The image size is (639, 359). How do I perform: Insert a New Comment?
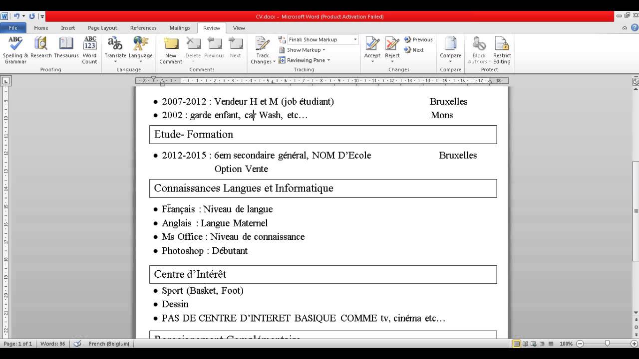tap(171, 48)
